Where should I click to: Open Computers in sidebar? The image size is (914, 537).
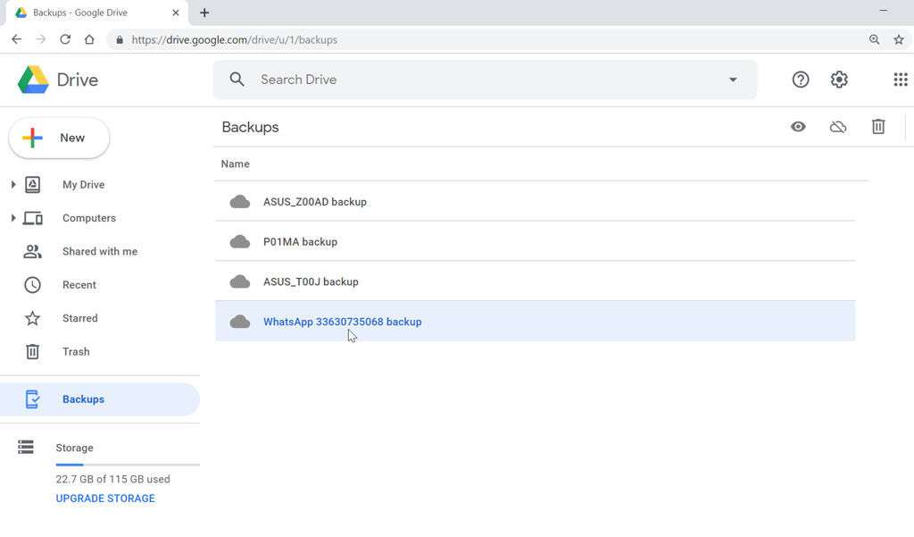point(89,218)
